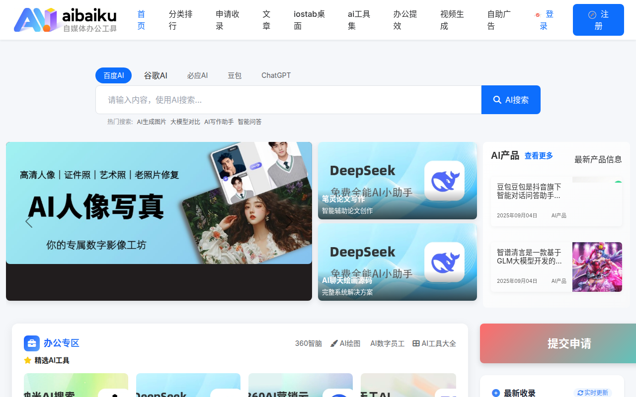This screenshot has height=397, width=636.
Task: Open 视频生成 nav item
Action: coord(452,20)
